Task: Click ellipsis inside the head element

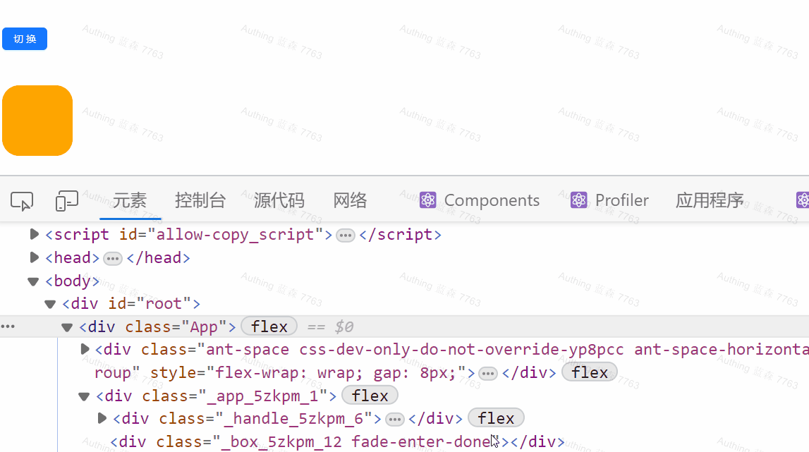Action: 112,259
